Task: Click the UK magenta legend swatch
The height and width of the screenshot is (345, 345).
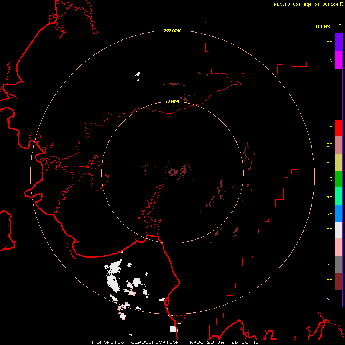Action: click(338, 60)
